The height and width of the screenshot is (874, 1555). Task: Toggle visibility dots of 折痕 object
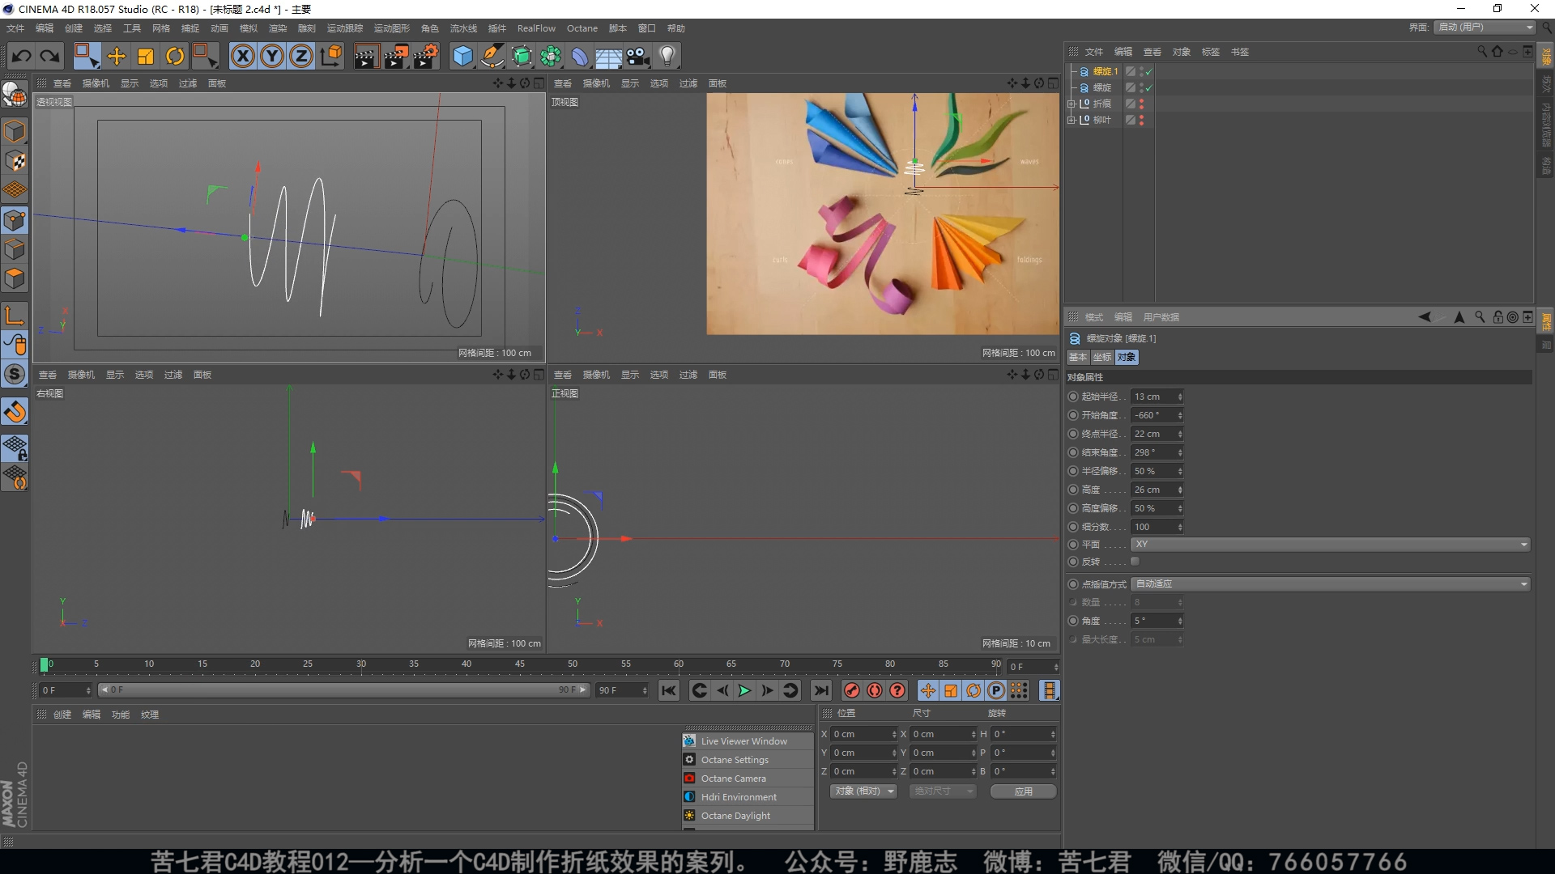pyautogui.click(x=1142, y=104)
